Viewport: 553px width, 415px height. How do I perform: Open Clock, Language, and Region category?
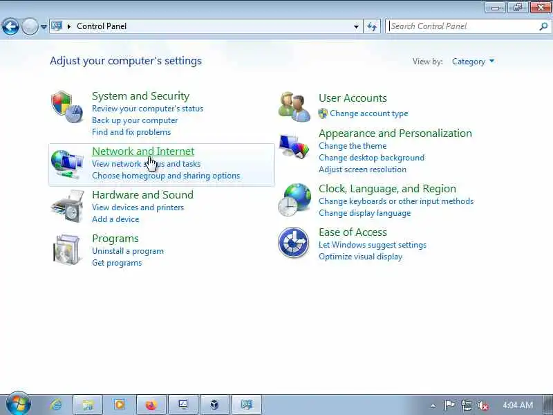tap(387, 188)
